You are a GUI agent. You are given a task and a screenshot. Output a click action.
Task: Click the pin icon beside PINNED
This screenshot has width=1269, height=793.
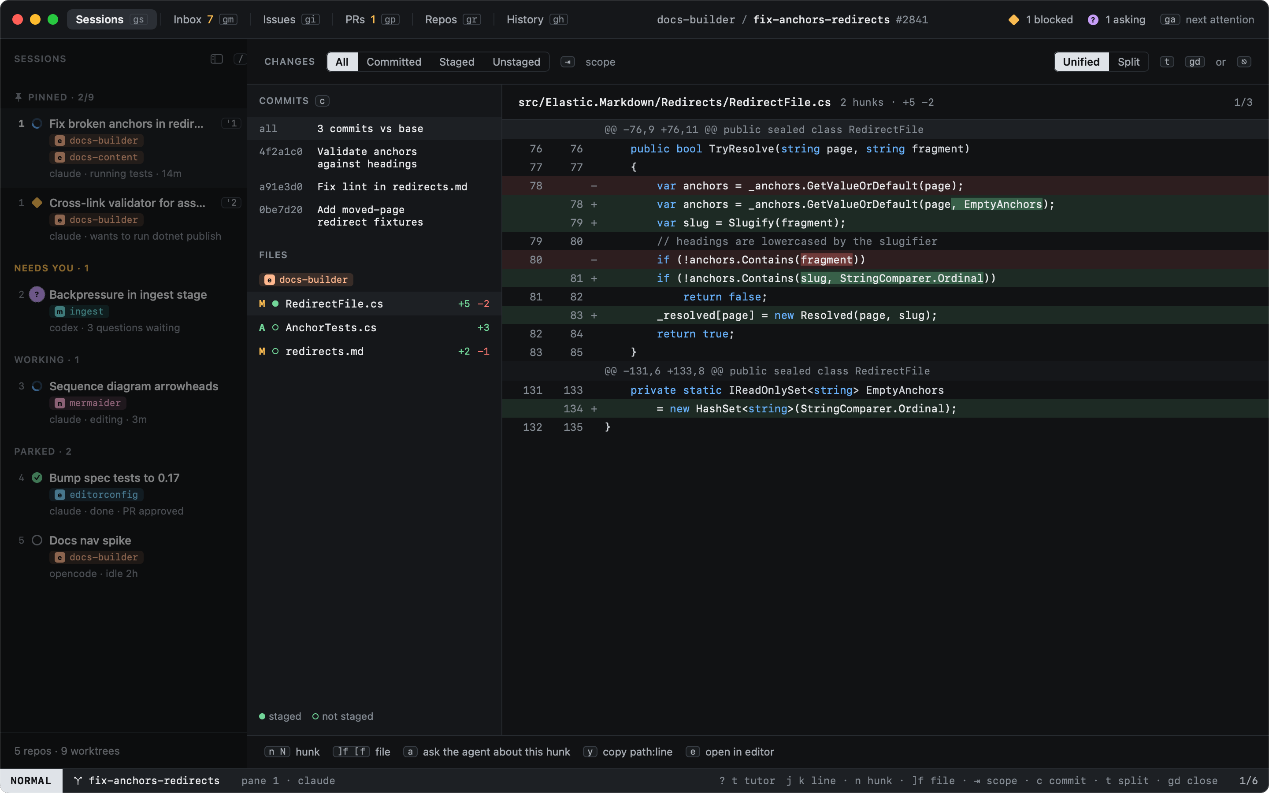[19, 97]
